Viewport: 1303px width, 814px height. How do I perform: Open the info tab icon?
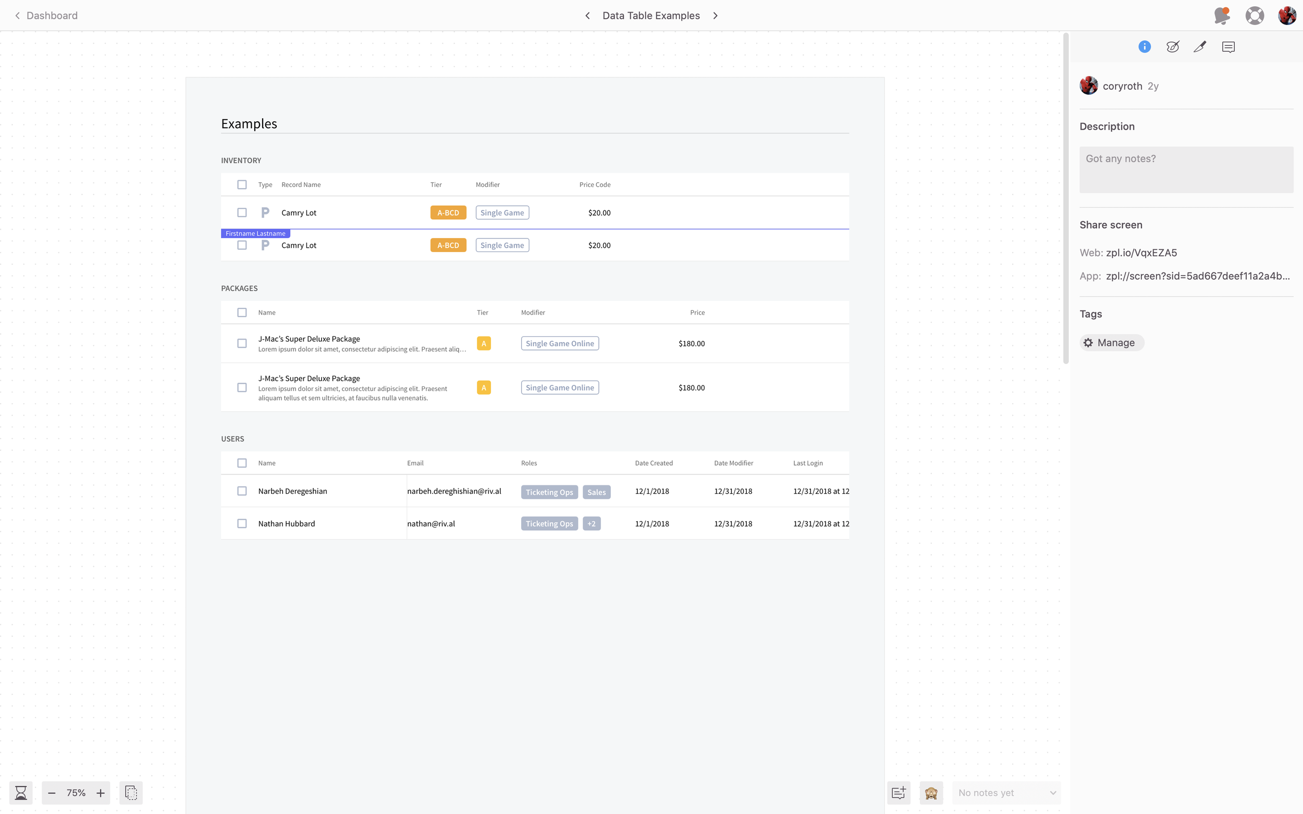click(1144, 47)
